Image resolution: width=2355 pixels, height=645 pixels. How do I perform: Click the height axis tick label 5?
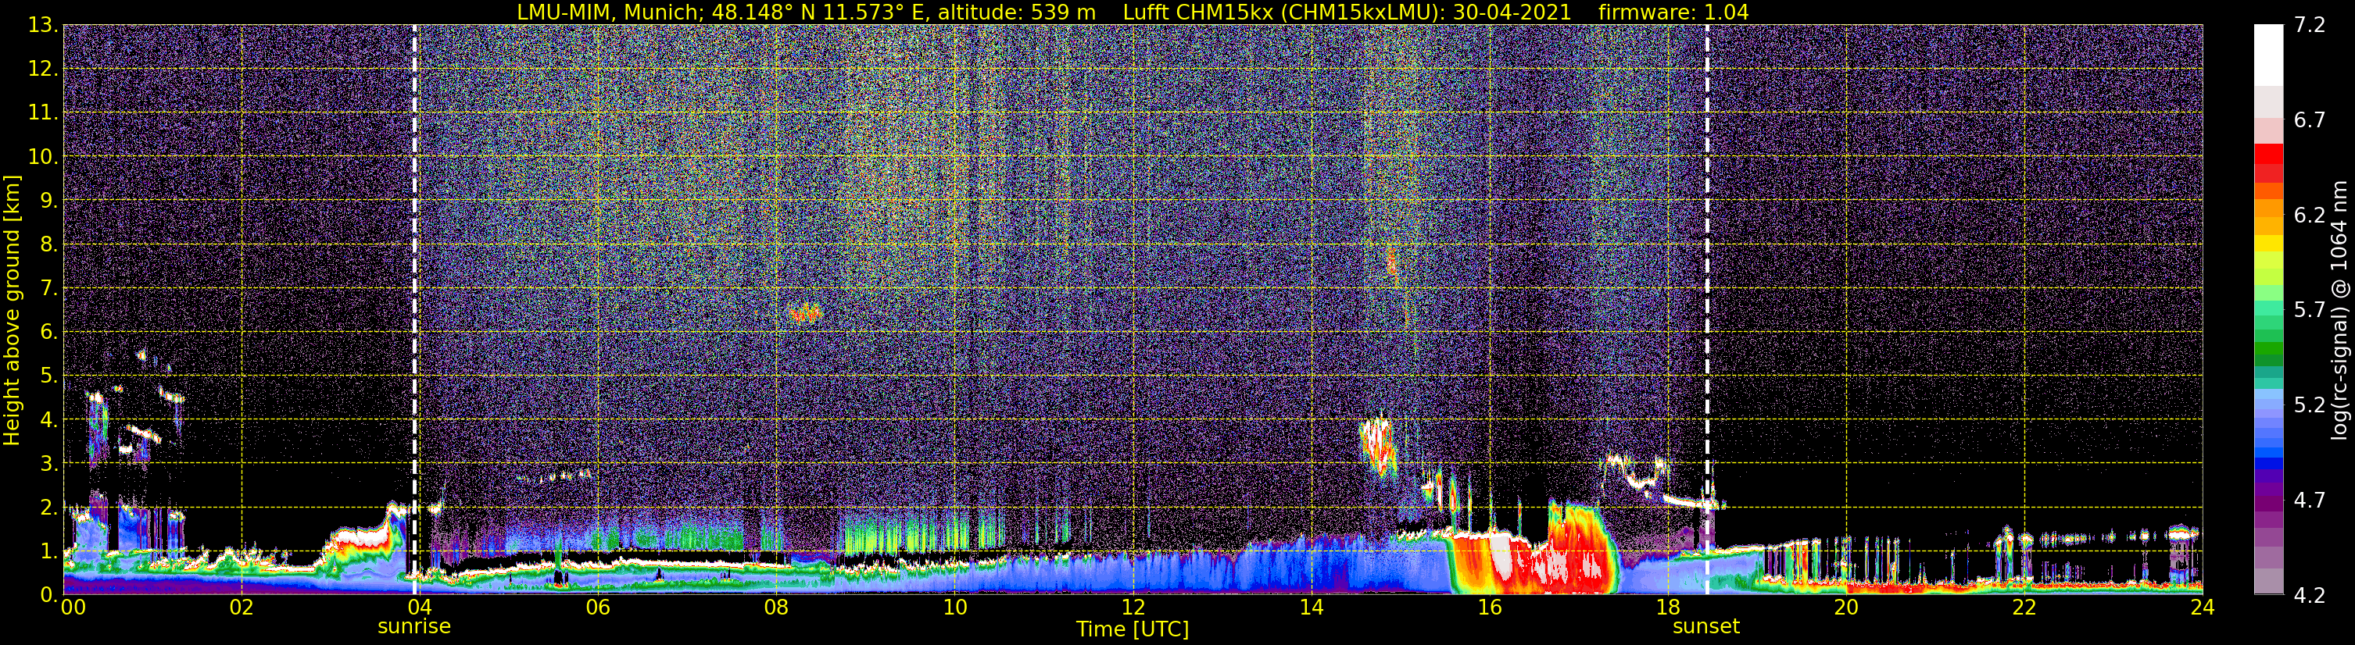pos(48,376)
